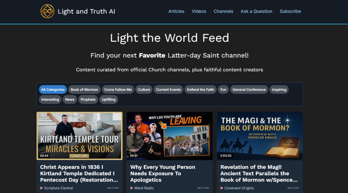Select the Uplifting category chip
The height and width of the screenshot is (193, 348).
point(108,100)
